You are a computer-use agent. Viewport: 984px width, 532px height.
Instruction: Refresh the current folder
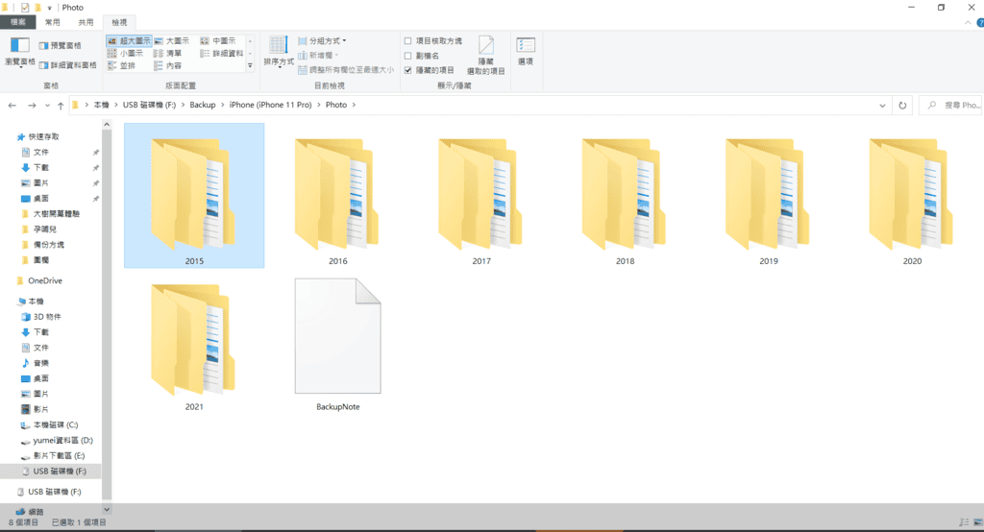pos(902,106)
